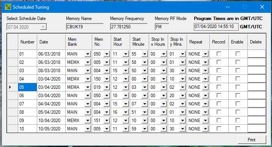Expand Start Minute 59 dropdown in row 10
This screenshot has width=272, height=147.
145,129
